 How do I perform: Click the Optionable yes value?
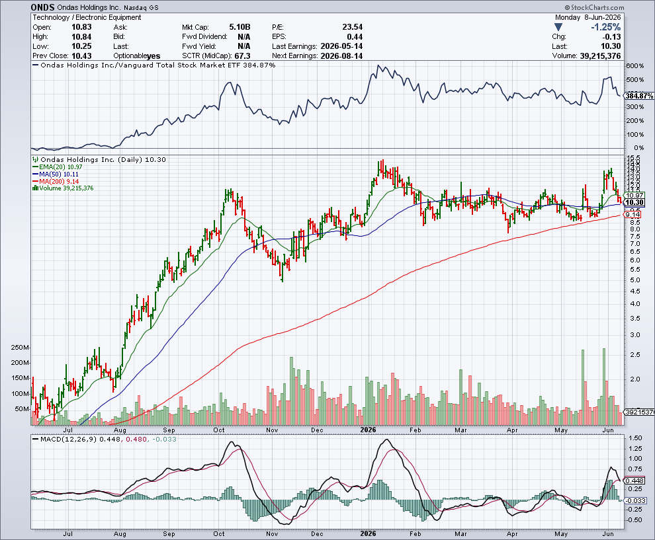coord(153,56)
